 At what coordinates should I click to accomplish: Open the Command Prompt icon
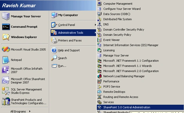coord(6,27)
